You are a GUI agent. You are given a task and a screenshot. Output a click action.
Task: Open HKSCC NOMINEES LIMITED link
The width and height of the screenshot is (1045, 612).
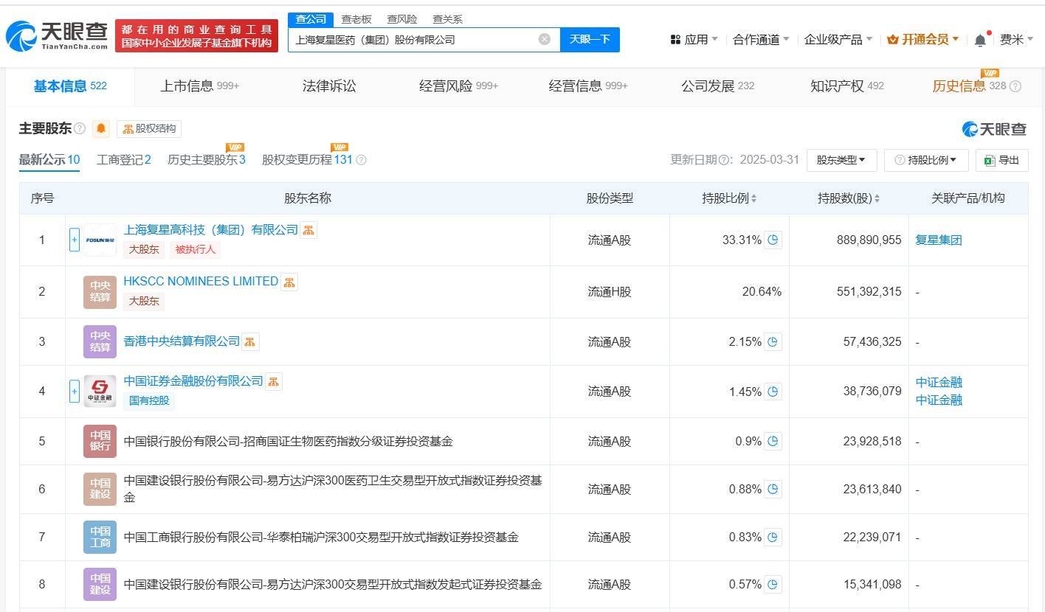(x=201, y=281)
